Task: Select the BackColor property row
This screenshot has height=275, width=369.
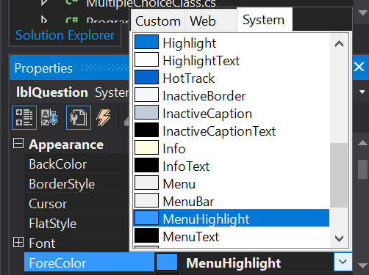Action: pos(76,164)
